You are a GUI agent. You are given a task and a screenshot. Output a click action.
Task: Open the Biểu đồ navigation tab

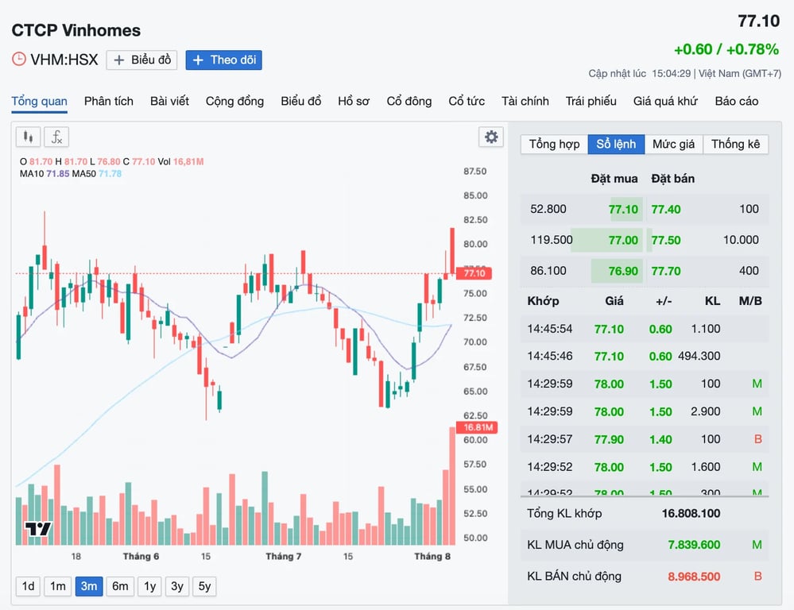[300, 101]
